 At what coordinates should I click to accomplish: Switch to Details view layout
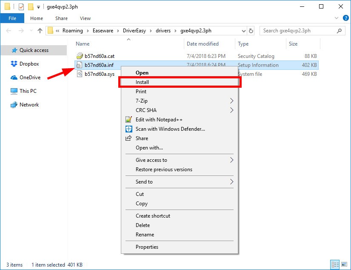335,264
